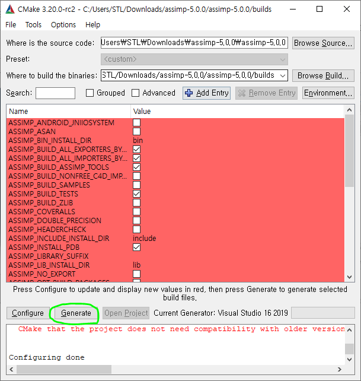The width and height of the screenshot is (361, 381).
Task: Click the 'lib' value cell
Action: [x=137, y=265]
